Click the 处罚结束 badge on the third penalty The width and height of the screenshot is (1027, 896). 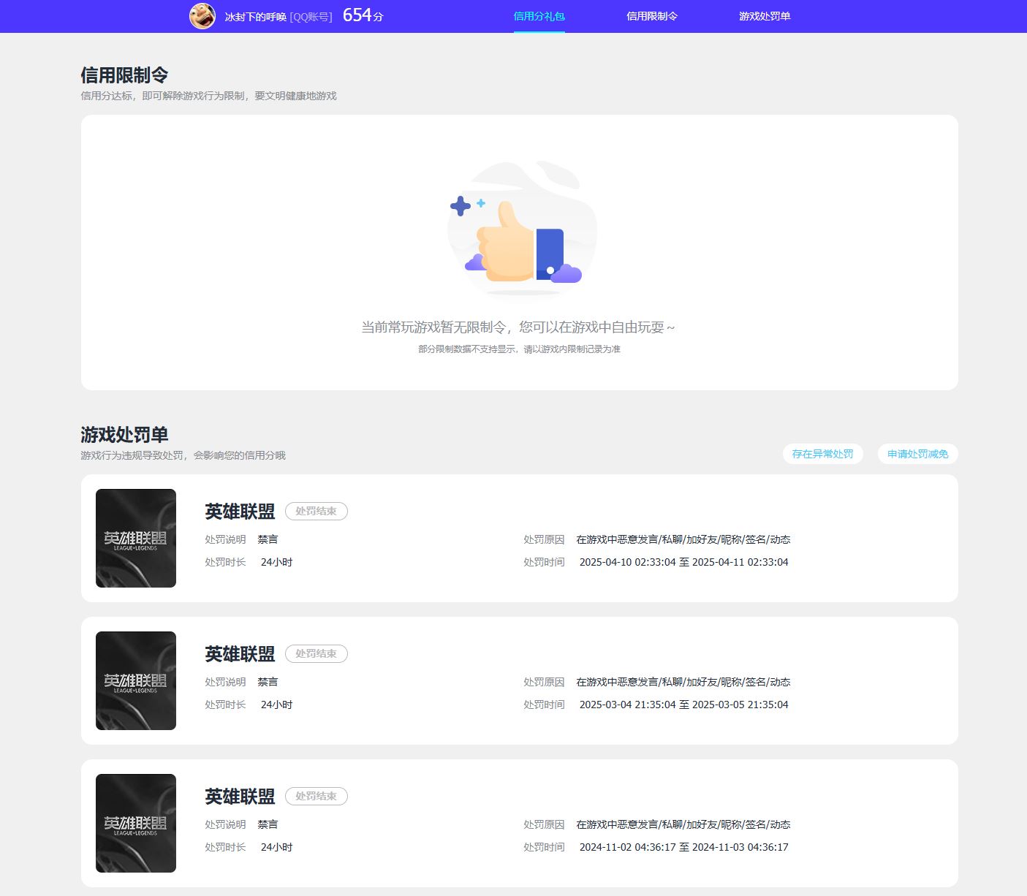tap(316, 797)
